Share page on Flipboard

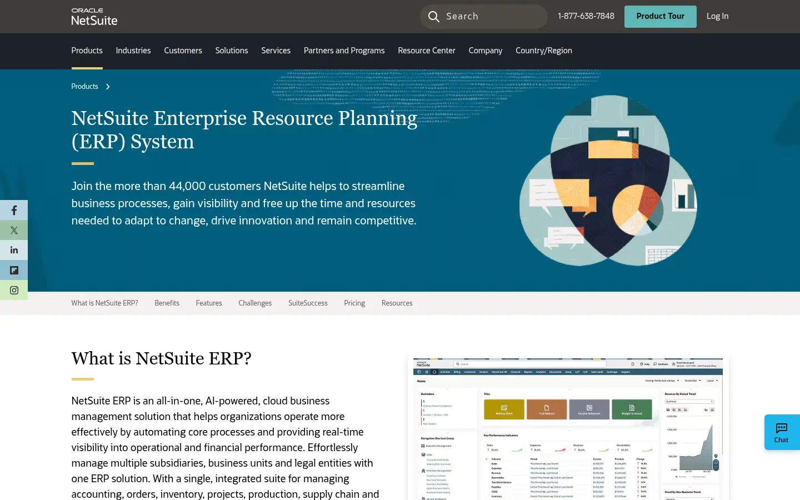tap(14, 270)
